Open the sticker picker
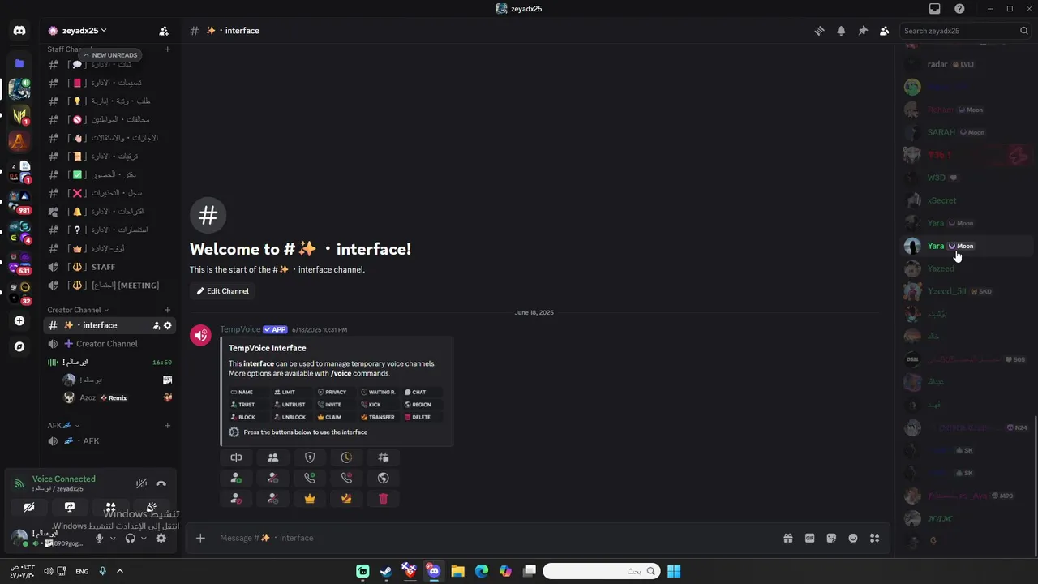Viewport: 1038px width, 584px height. click(x=831, y=538)
